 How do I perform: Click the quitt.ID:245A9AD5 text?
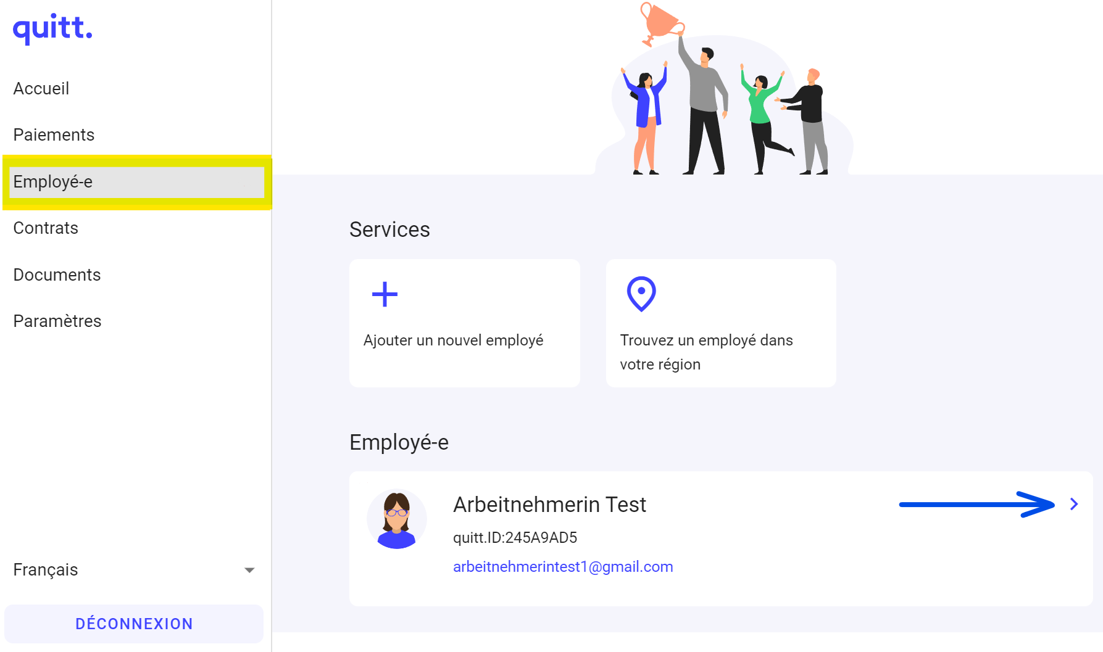[x=515, y=538]
